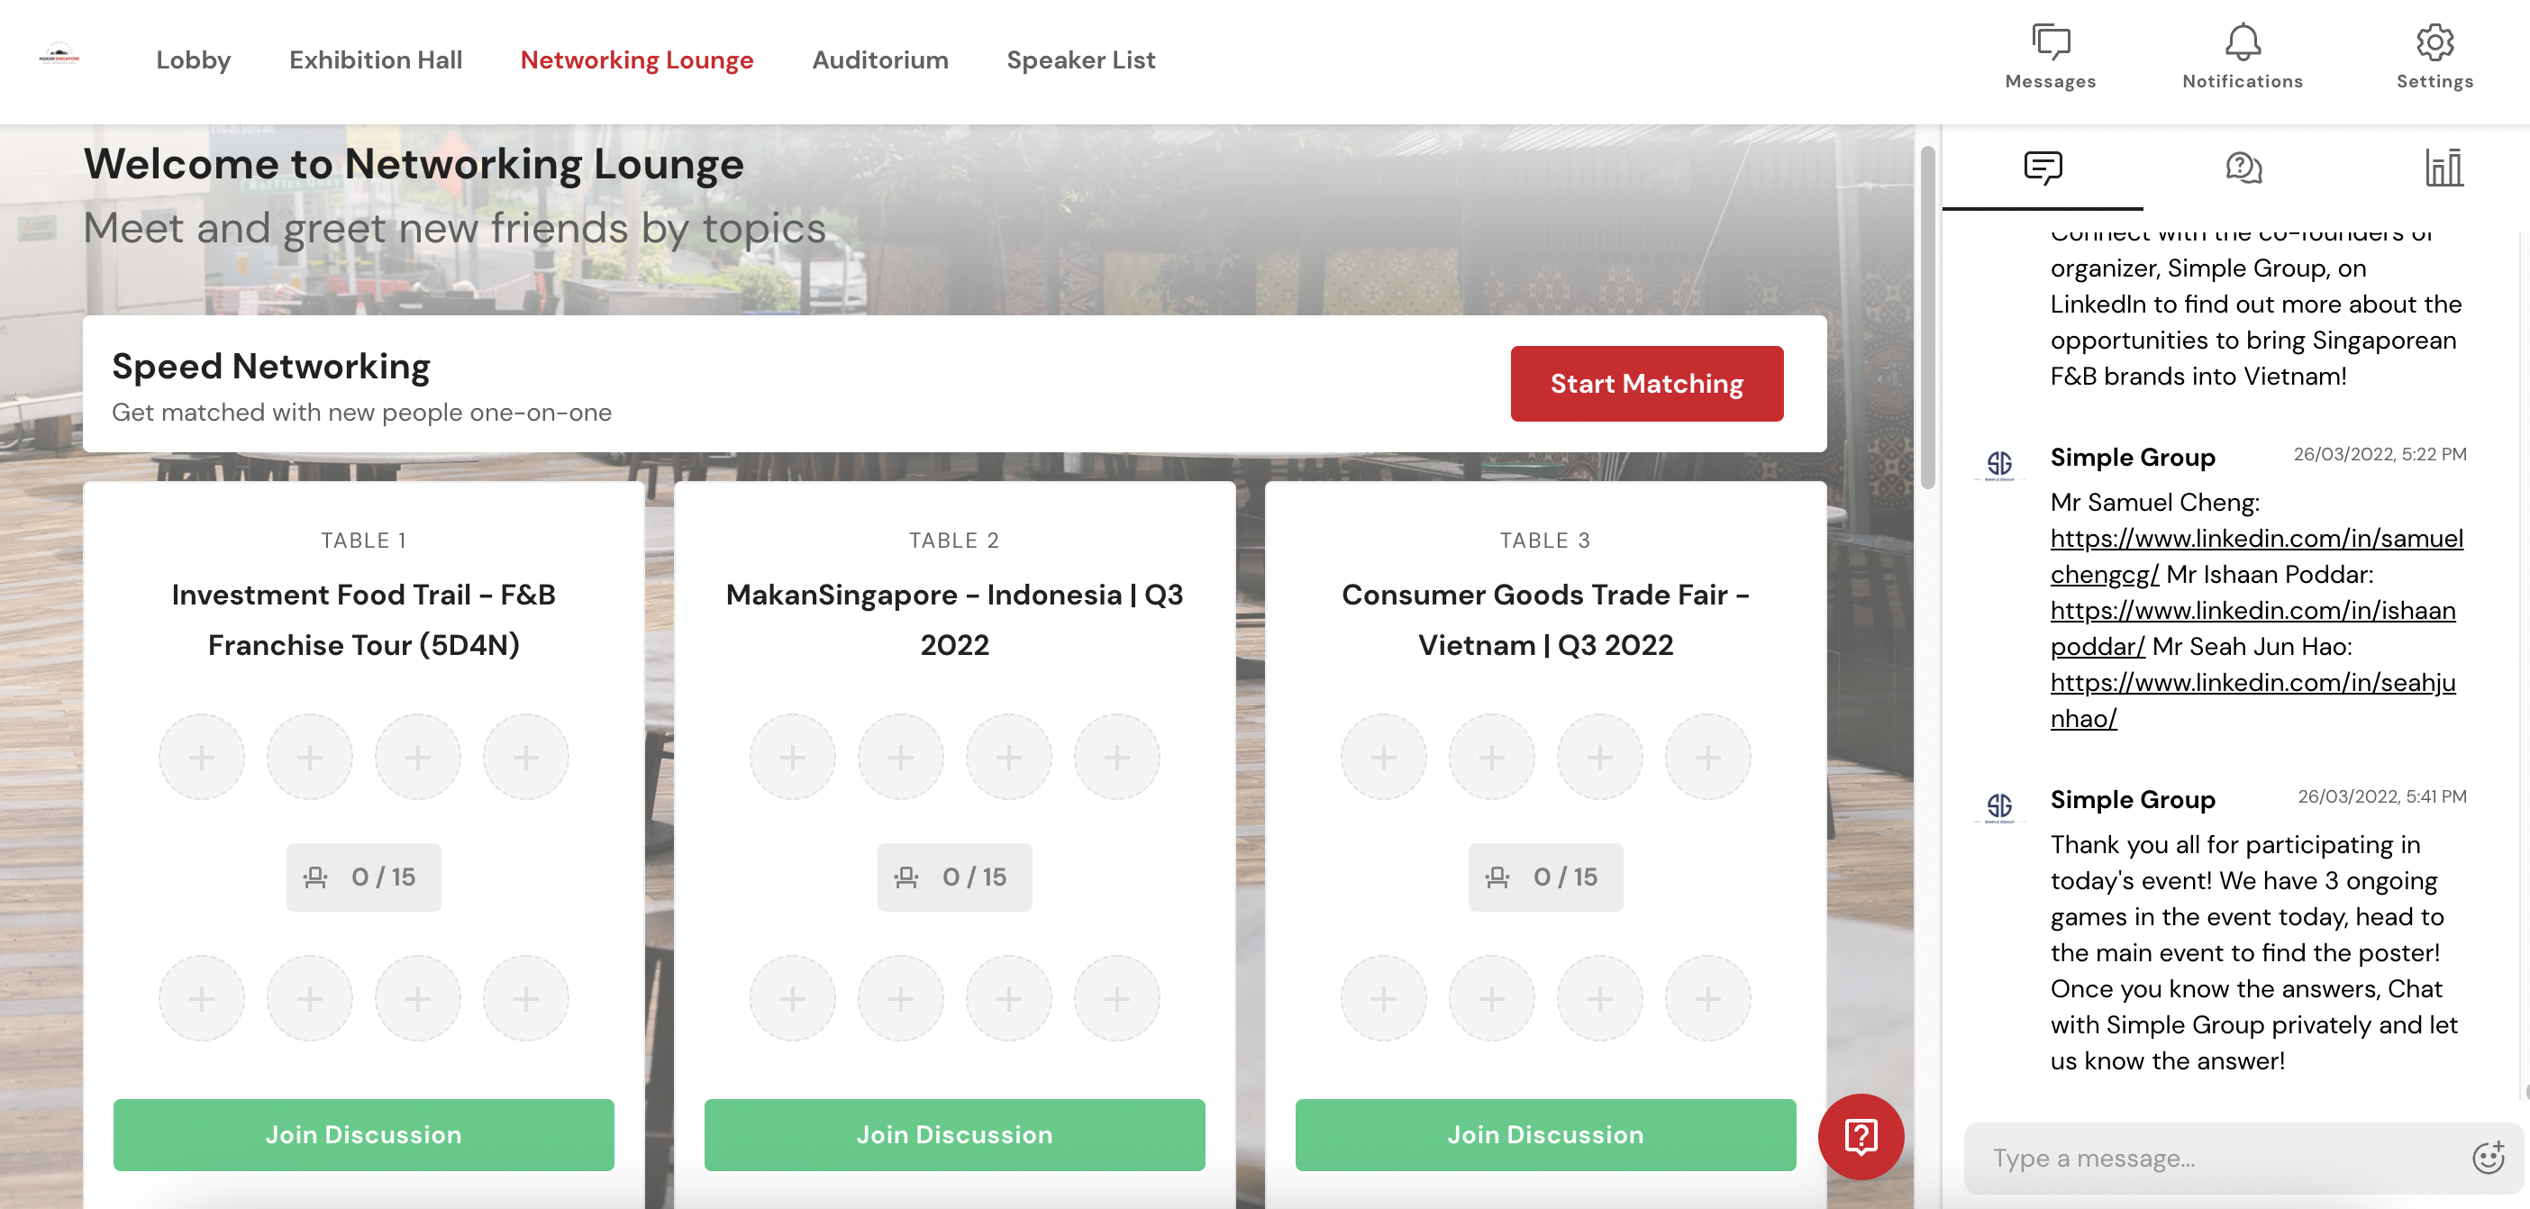Expand Table 1 Investment Food Trail discussion
The height and width of the screenshot is (1209, 2530).
pyautogui.click(x=363, y=1133)
